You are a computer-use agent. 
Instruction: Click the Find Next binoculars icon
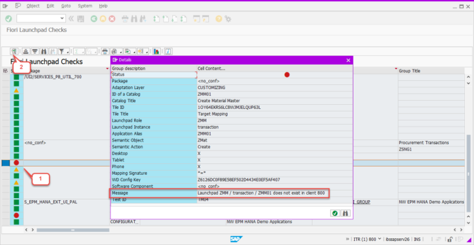pyautogui.click(x=143, y=19)
